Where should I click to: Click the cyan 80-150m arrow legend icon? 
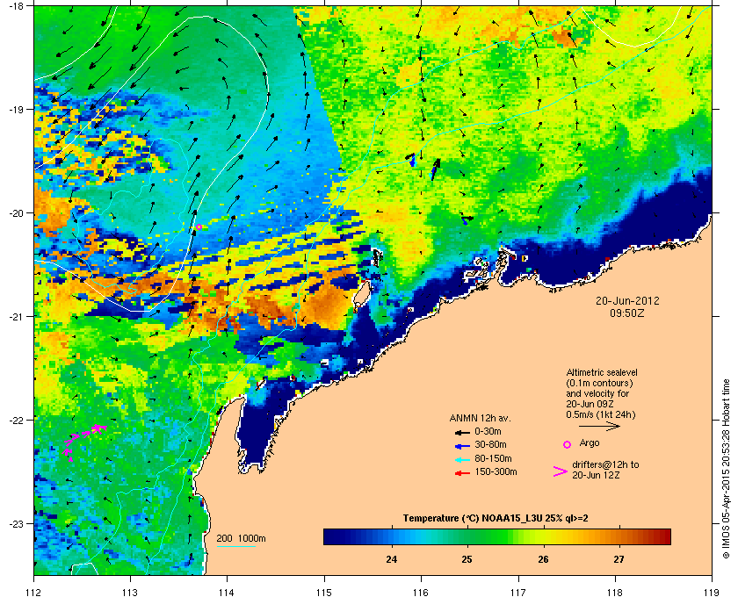(x=462, y=459)
